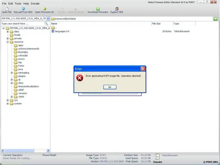Click ReLoad From HDD toolbar icon

(23, 9)
